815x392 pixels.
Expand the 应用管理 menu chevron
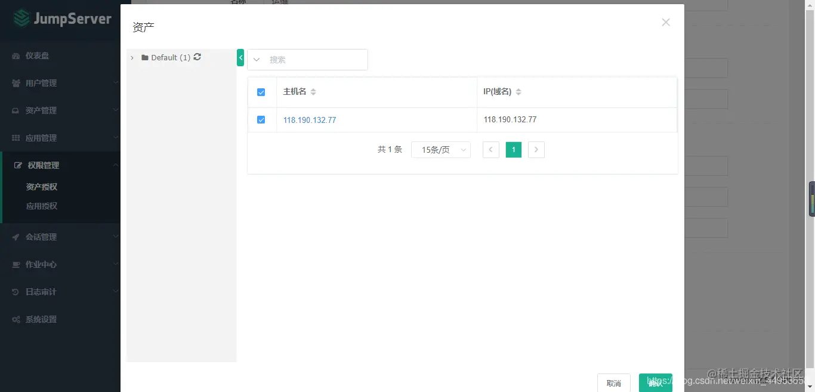(x=116, y=138)
